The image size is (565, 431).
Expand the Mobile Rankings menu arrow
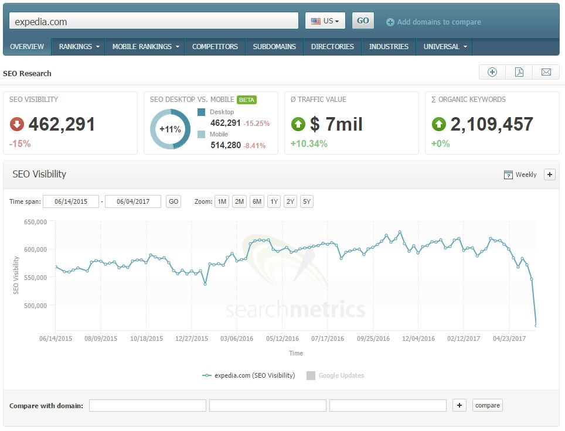tap(177, 47)
